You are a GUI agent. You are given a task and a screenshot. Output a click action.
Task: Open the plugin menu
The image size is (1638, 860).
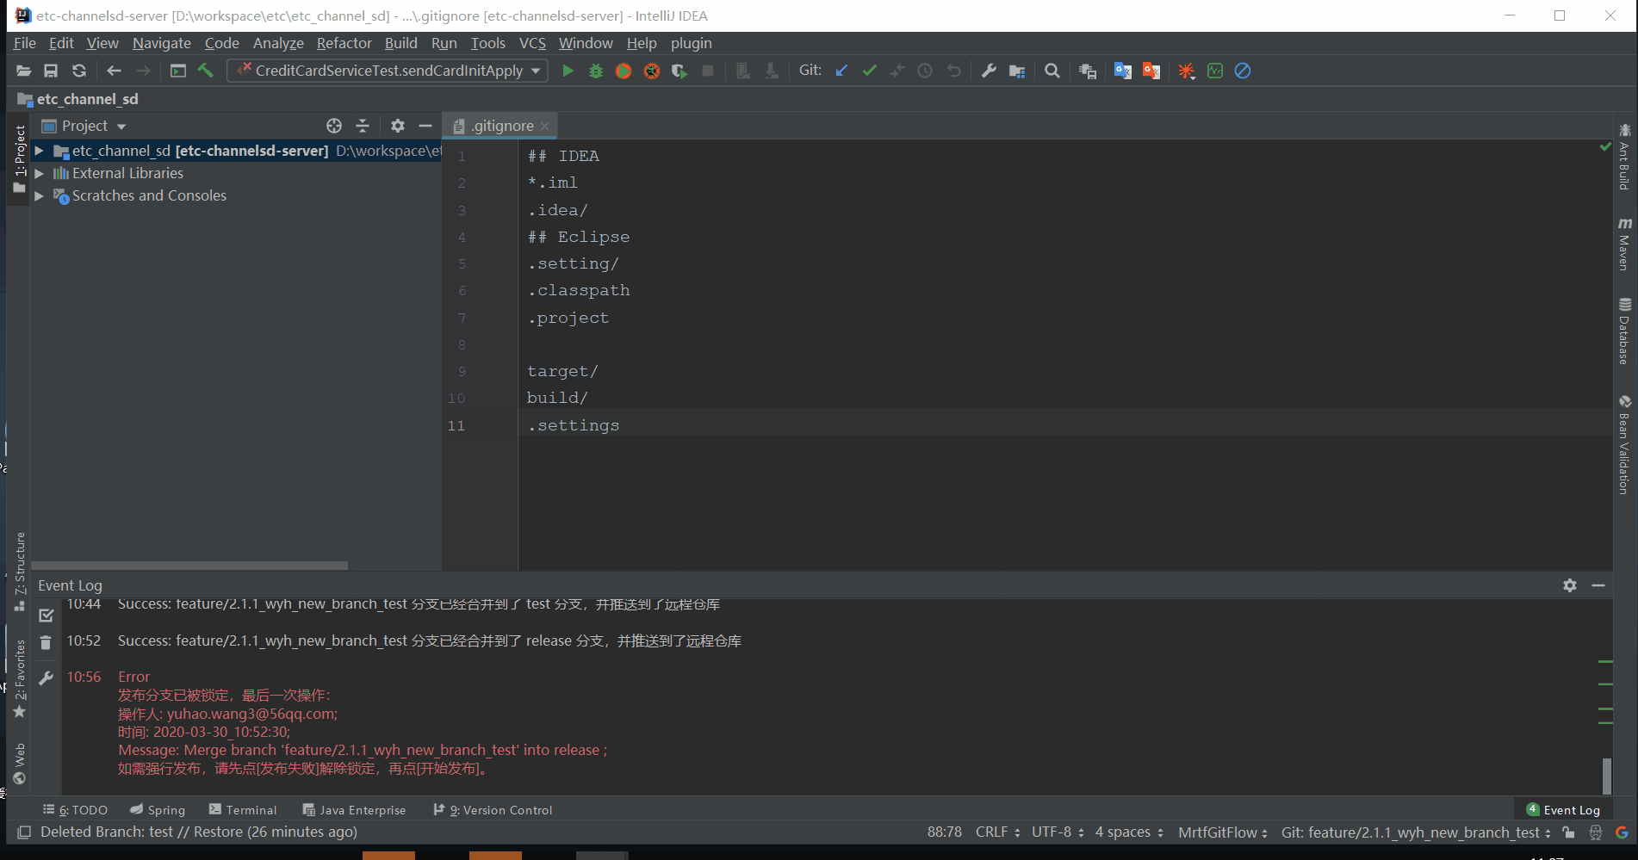(x=692, y=43)
